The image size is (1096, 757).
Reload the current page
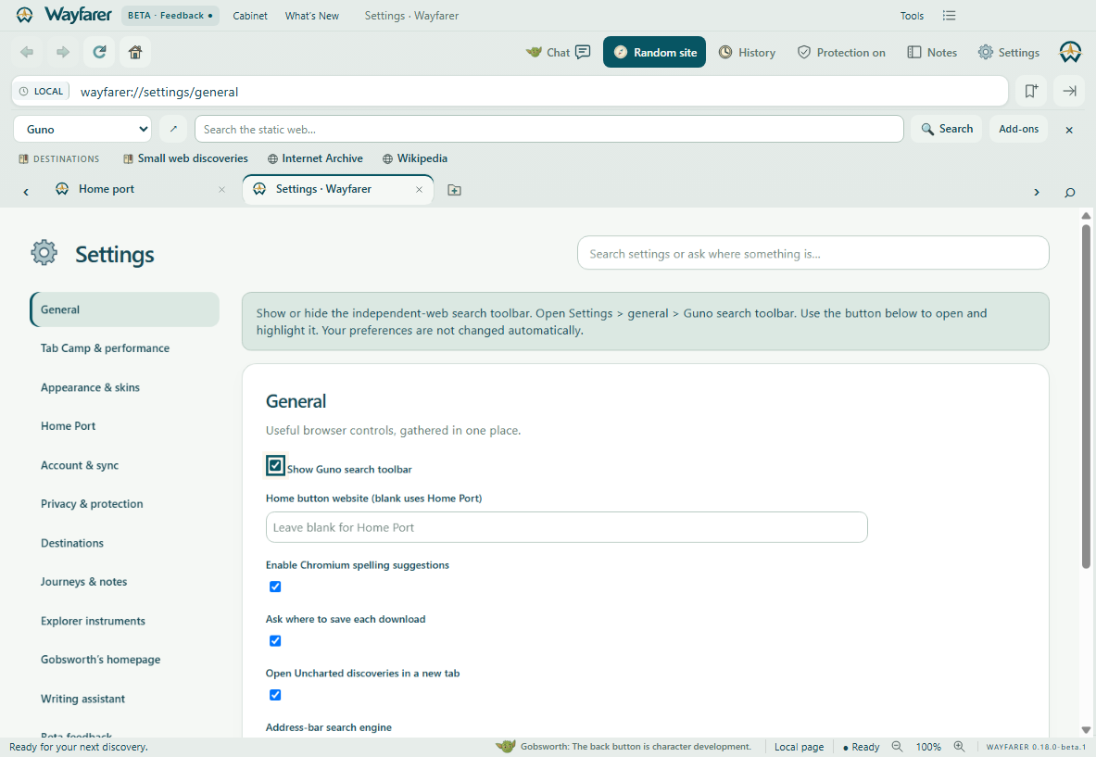(99, 52)
